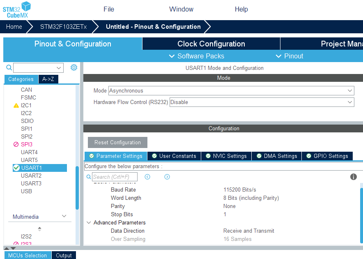The image size is (363, 259).
Task: Select the Categories tab
Action: [21, 79]
